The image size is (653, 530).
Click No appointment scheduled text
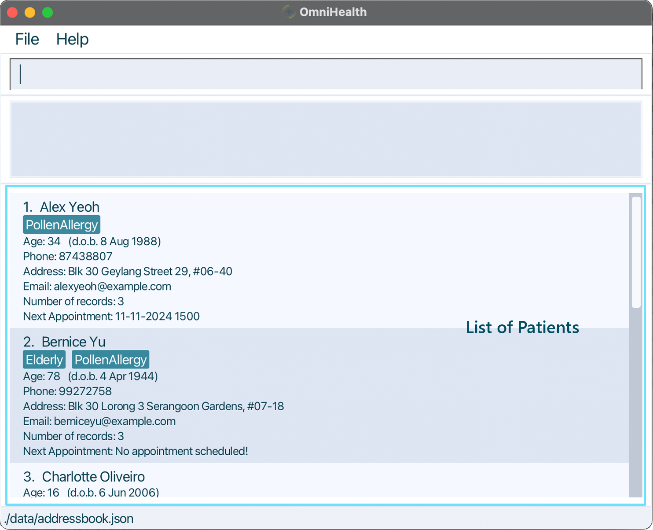181,451
